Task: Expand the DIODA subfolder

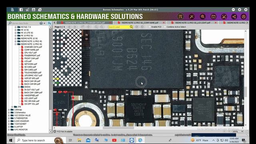Action: 19,87
